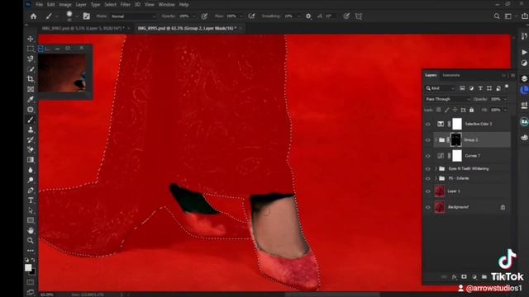Image resolution: width=529 pixels, height=297 pixels.
Task: Toggle airbrush build-up icon
Action: 251,16
